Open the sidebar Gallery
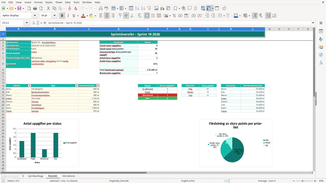The image size is (326, 183). click(321, 47)
